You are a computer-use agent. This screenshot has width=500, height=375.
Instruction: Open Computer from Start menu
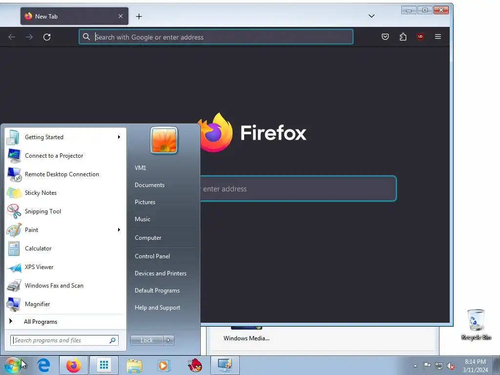tap(148, 238)
